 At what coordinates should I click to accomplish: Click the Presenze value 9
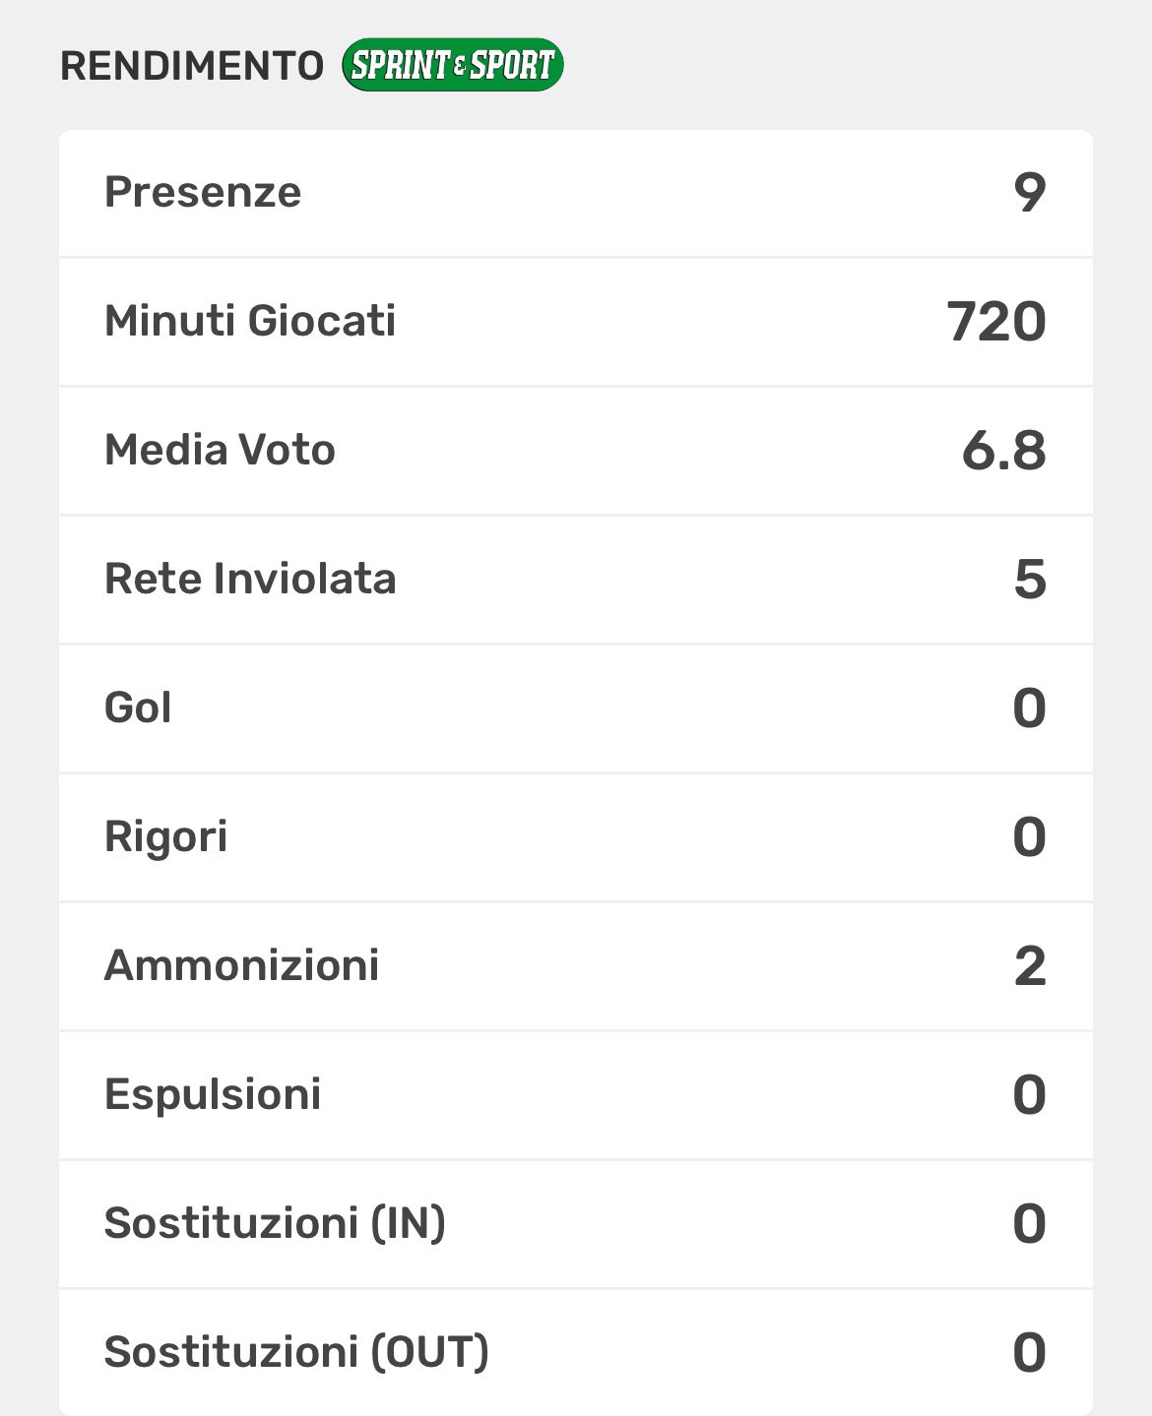tap(1029, 193)
